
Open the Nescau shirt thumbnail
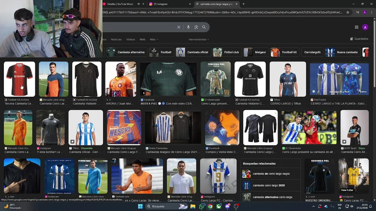(x=124, y=127)
